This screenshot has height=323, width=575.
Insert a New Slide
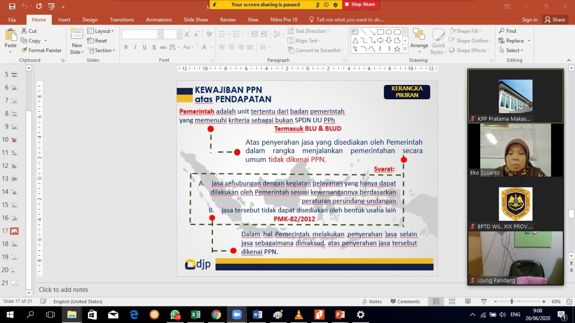[77, 40]
